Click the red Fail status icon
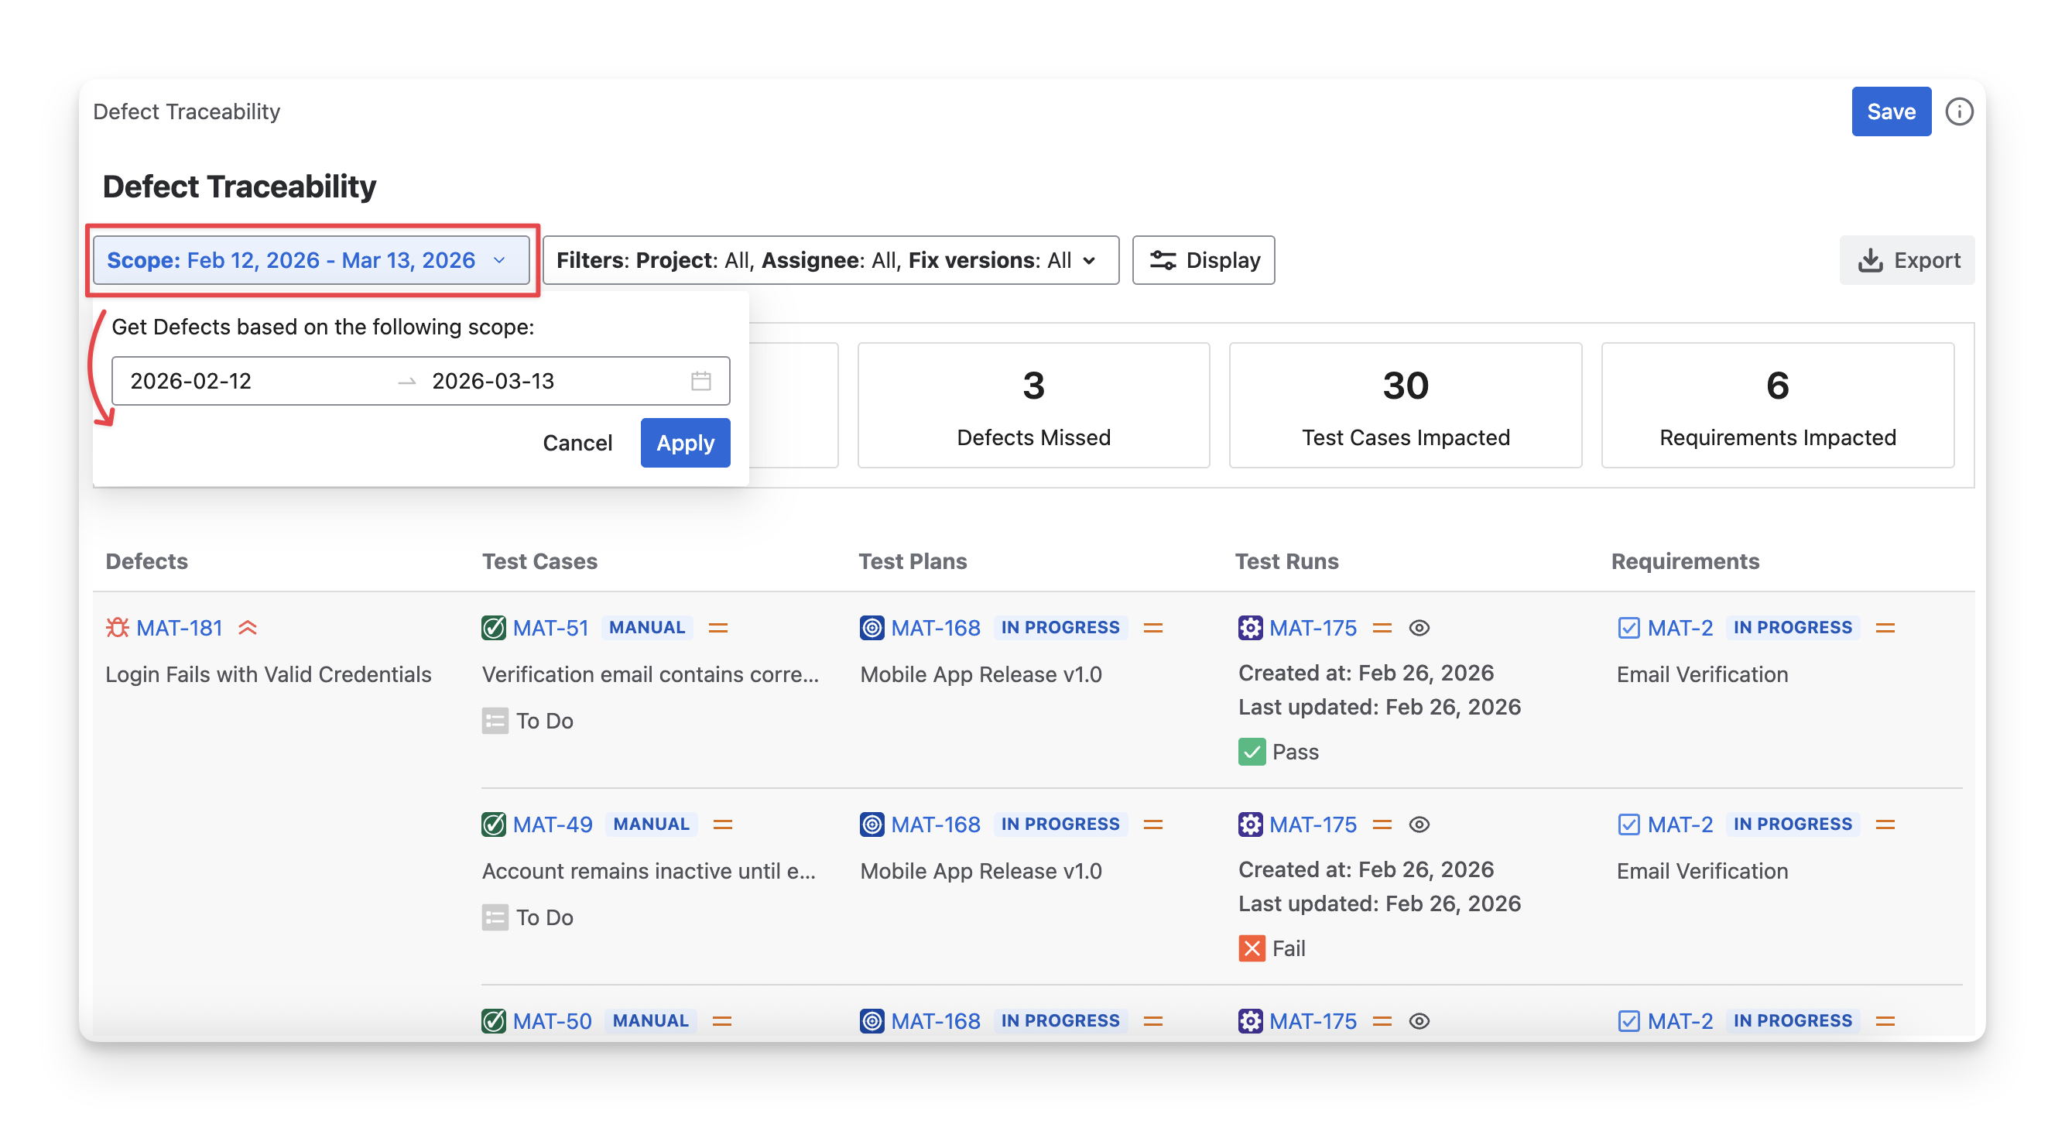The height and width of the screenshot is (1121, 2065). click(x=1252, y=948)
